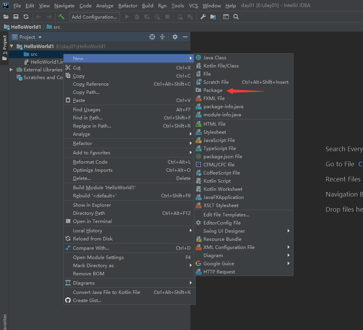Open the Google Guice submenu
Viewport: 363px width, 330px height.
point(243,264)
